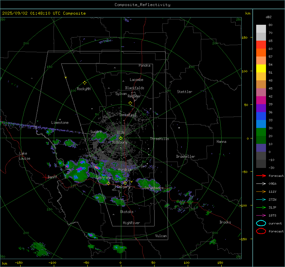285x267 pixels.
Task: Click the yellow km label at top right
Action: point(248,13)
